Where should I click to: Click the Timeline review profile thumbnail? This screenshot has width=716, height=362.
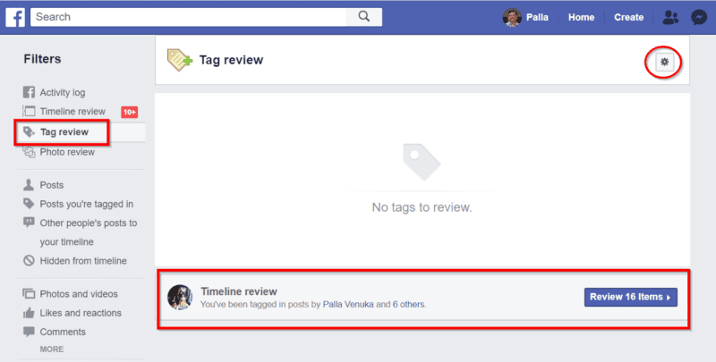(x=180, y=298)
